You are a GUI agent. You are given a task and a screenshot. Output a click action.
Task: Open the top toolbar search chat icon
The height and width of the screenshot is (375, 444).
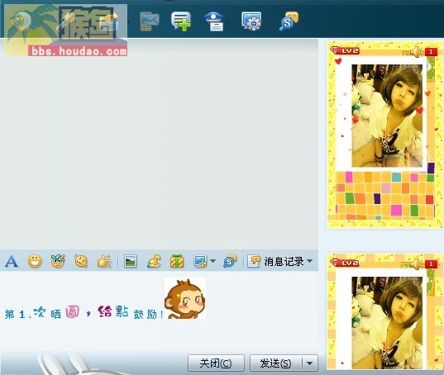289,21
